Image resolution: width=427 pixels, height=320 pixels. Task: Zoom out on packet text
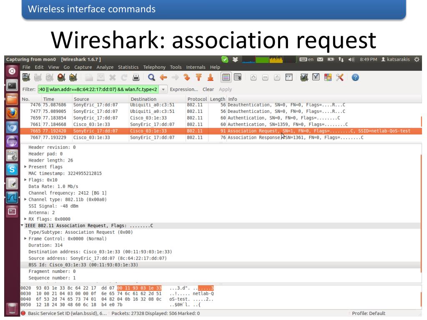point(265,77)
